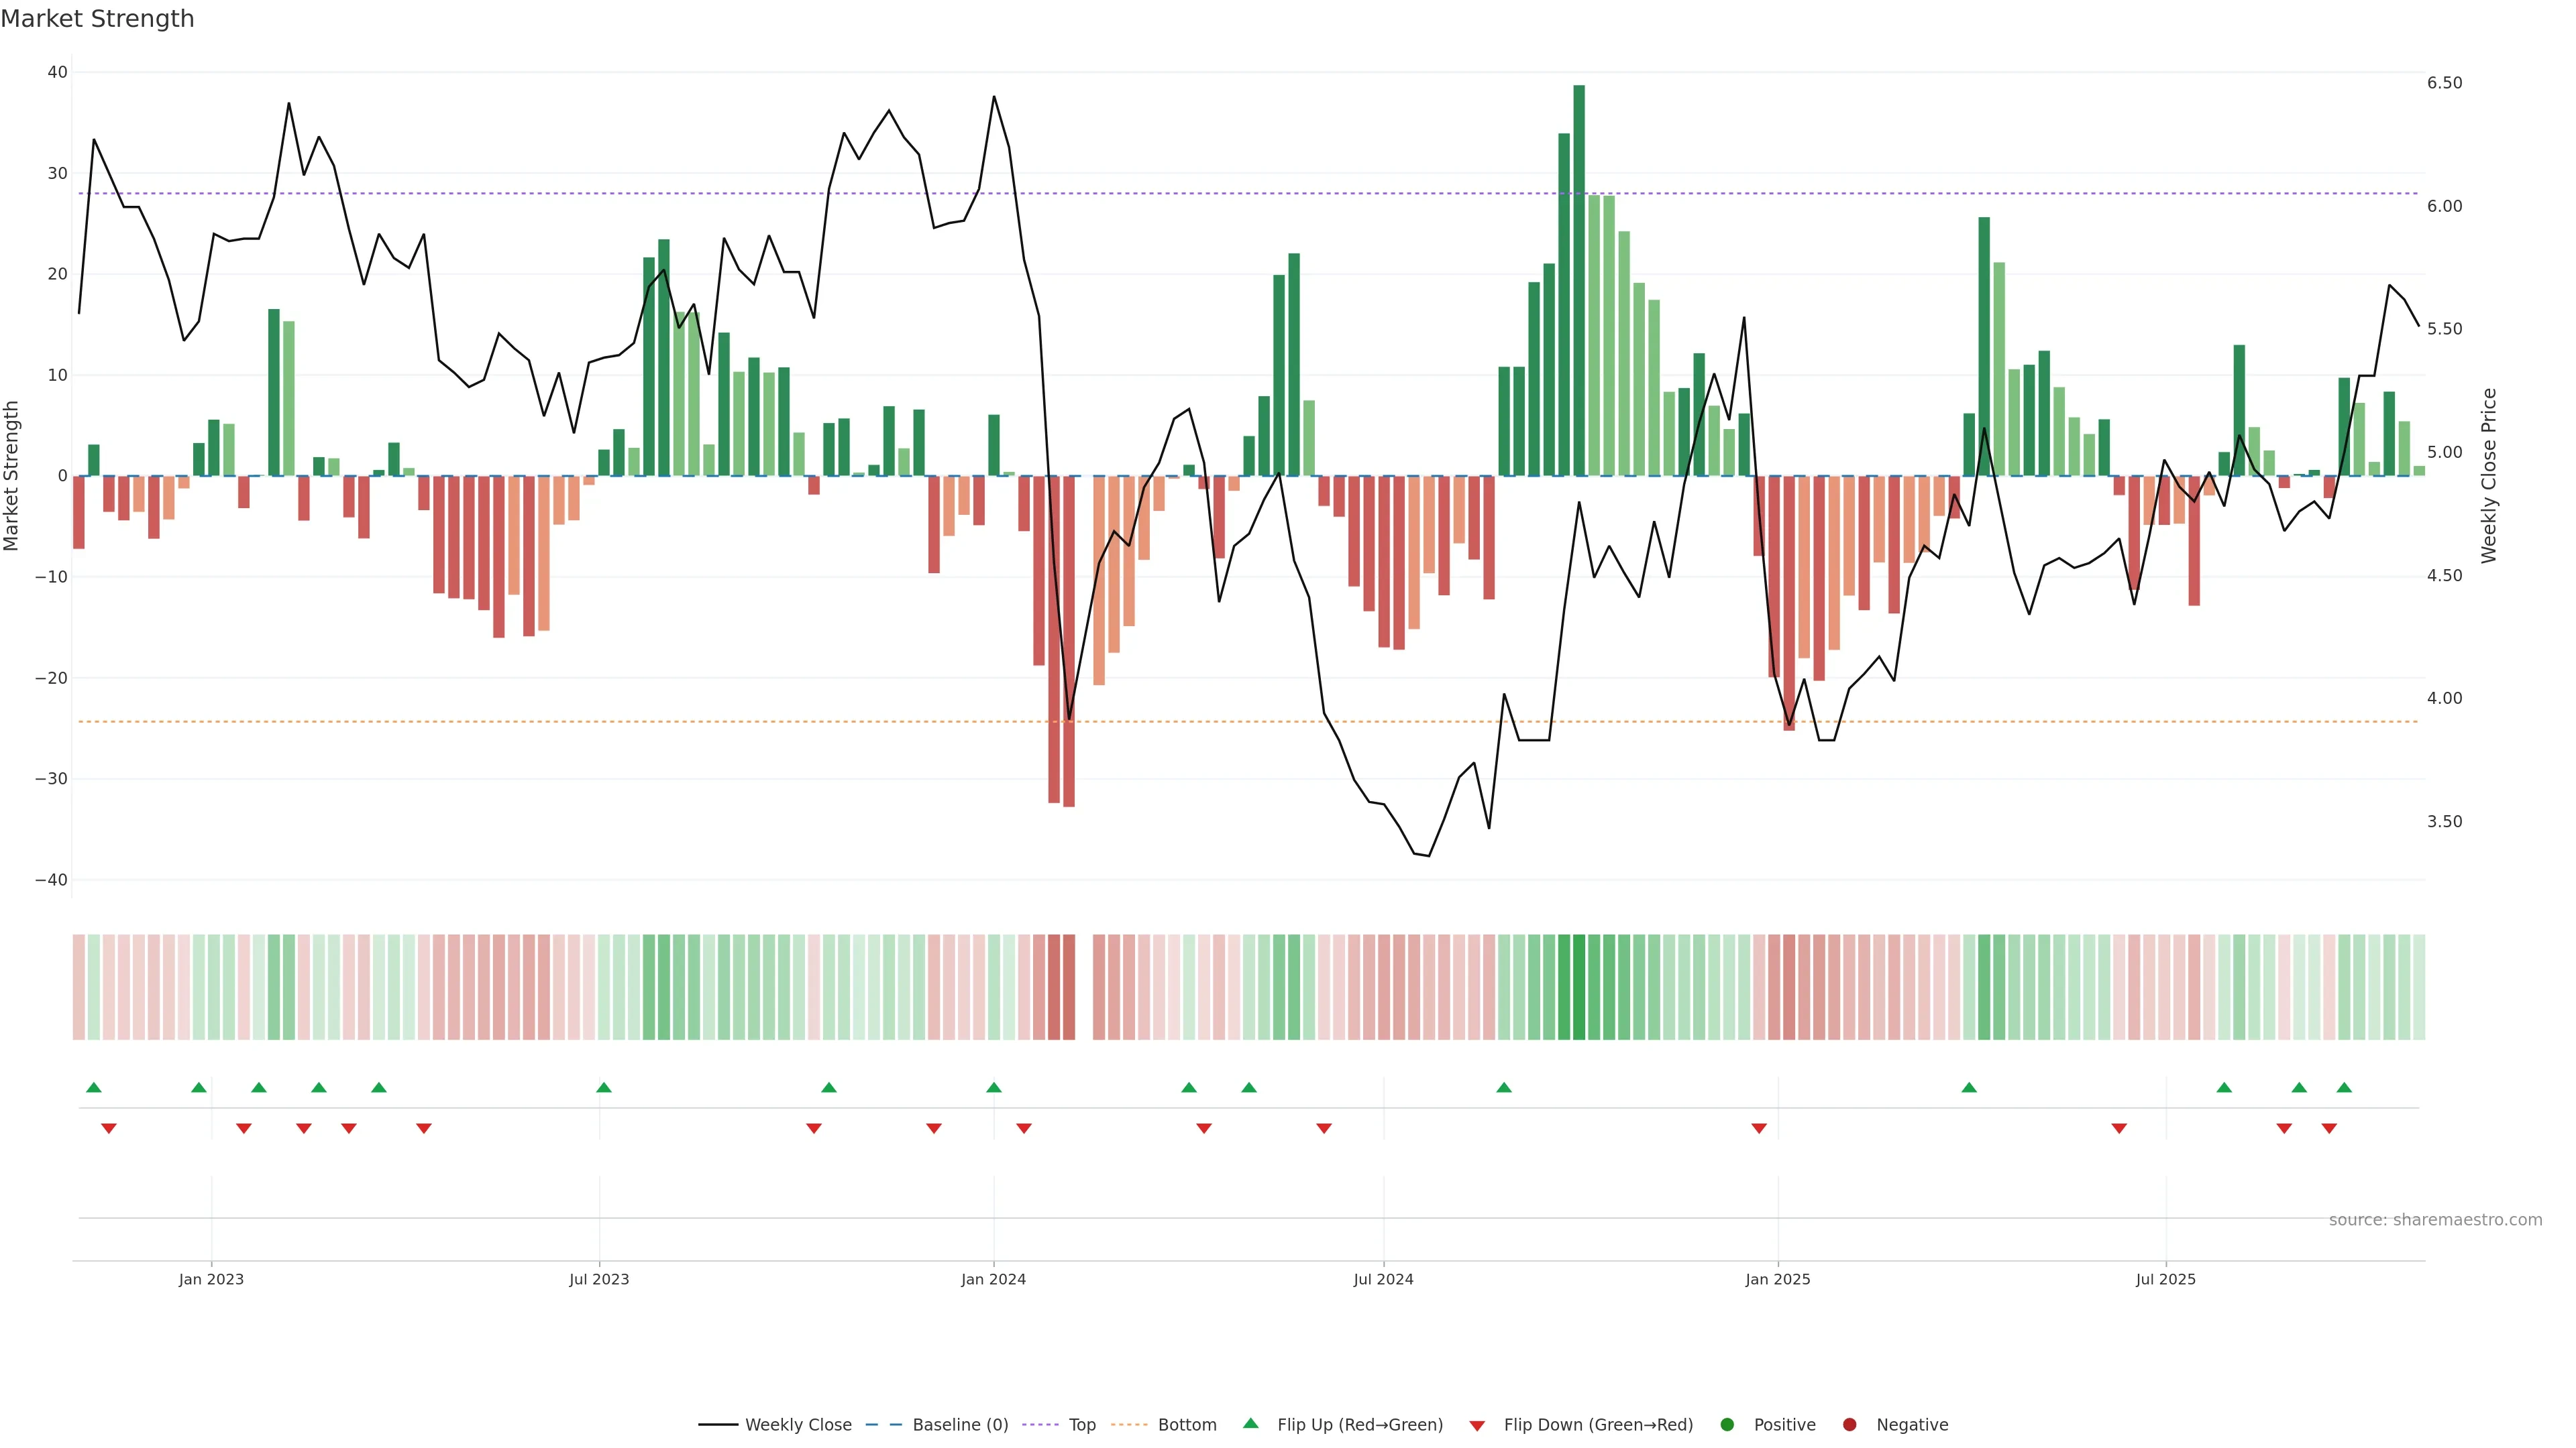
Task: Click the Flip Down red triangle legend icon
Action: (x=1477, y=1426)
